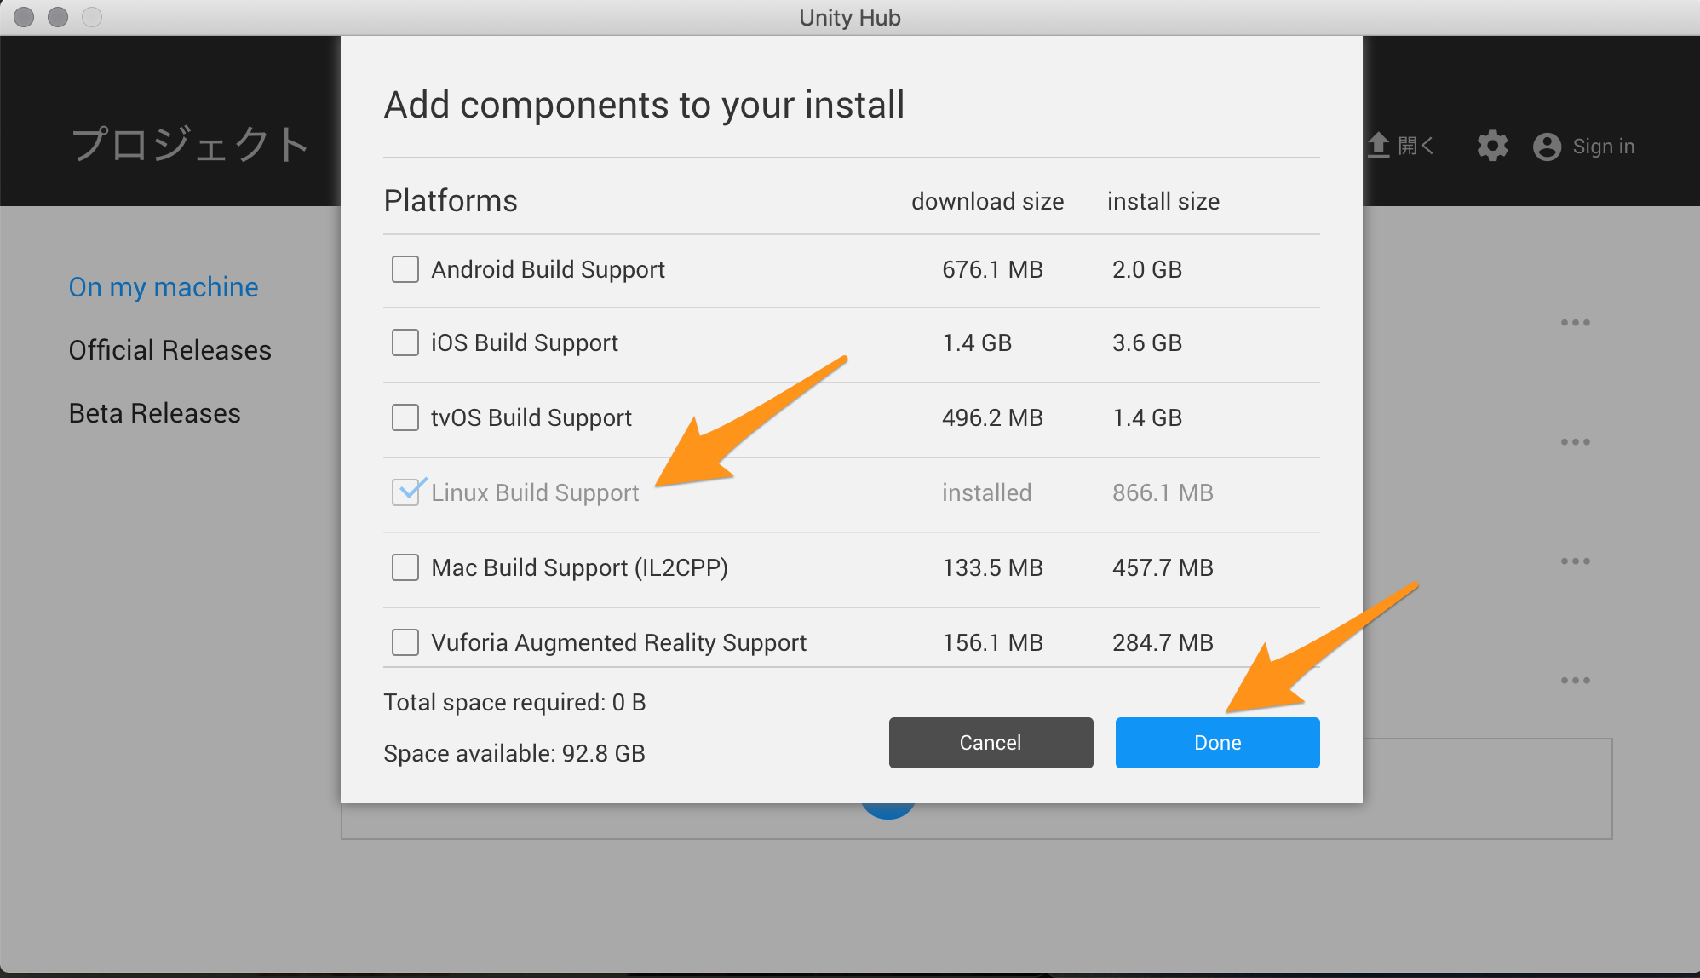Open the first three-dot options menu
Viewport: 1700px width, 978px height.
click(x=1575, y=323)
